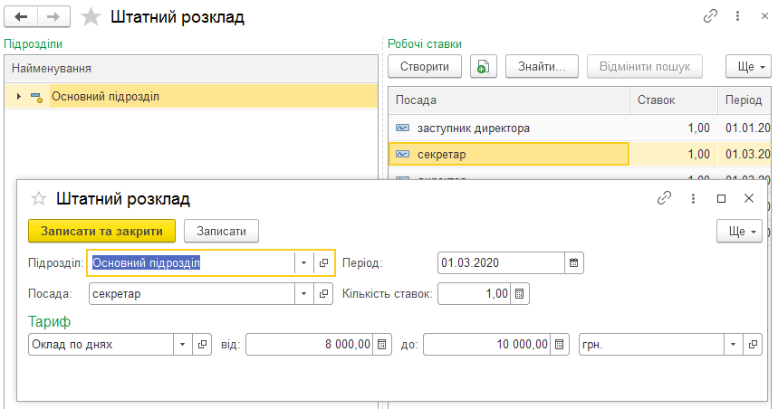This screenshot has width=778, height=409.
Task: Create rate by copying icon button
Action: [x=484, y=66]
